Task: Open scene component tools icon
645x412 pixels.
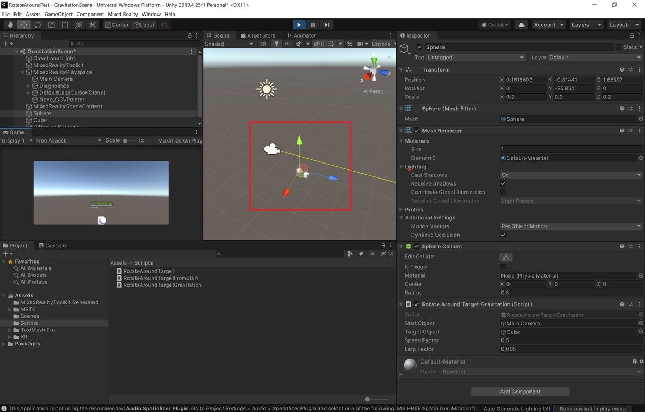Action: pos(350,44)
